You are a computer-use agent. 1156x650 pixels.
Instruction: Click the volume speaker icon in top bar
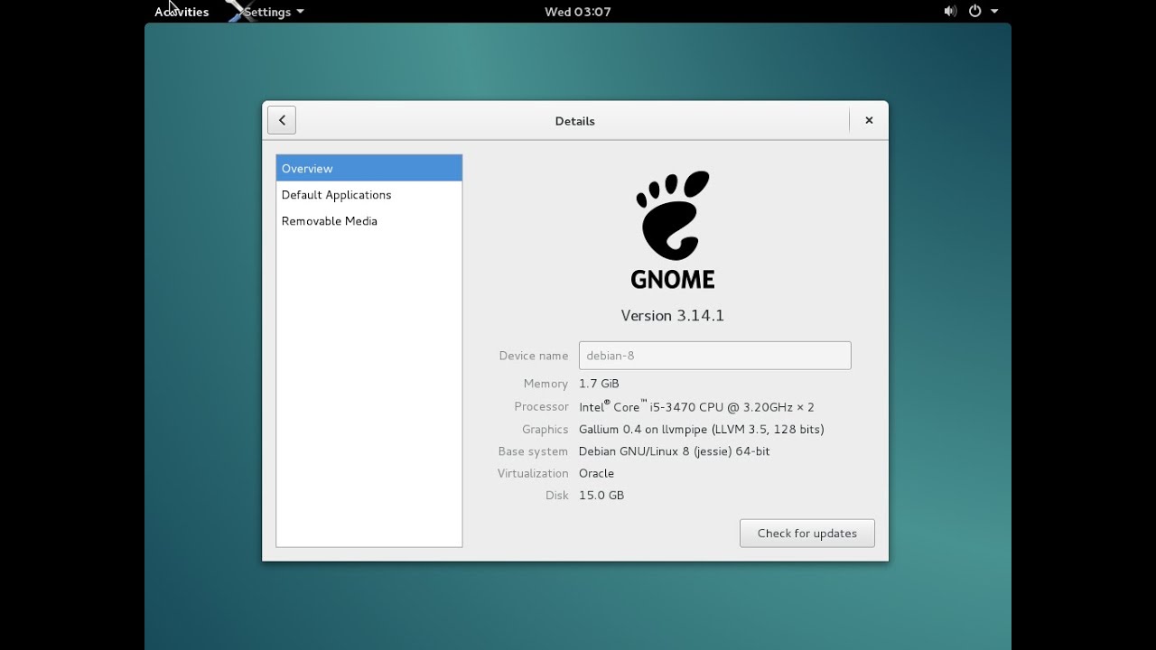[950, 12]
